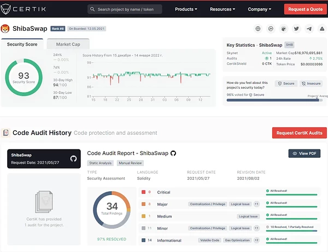Viewport: 328px width, 252px height.
Task: Click the score history line chart
Action: [149, 81]
